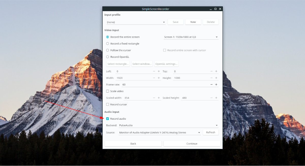The height and width of the screenshot is (166, 305).
Task: Decrease the Height value with minus
Action: pos(211,78)
